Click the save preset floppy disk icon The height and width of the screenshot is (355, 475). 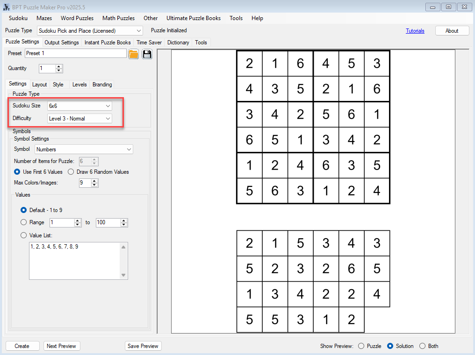[x=147, y=54]
